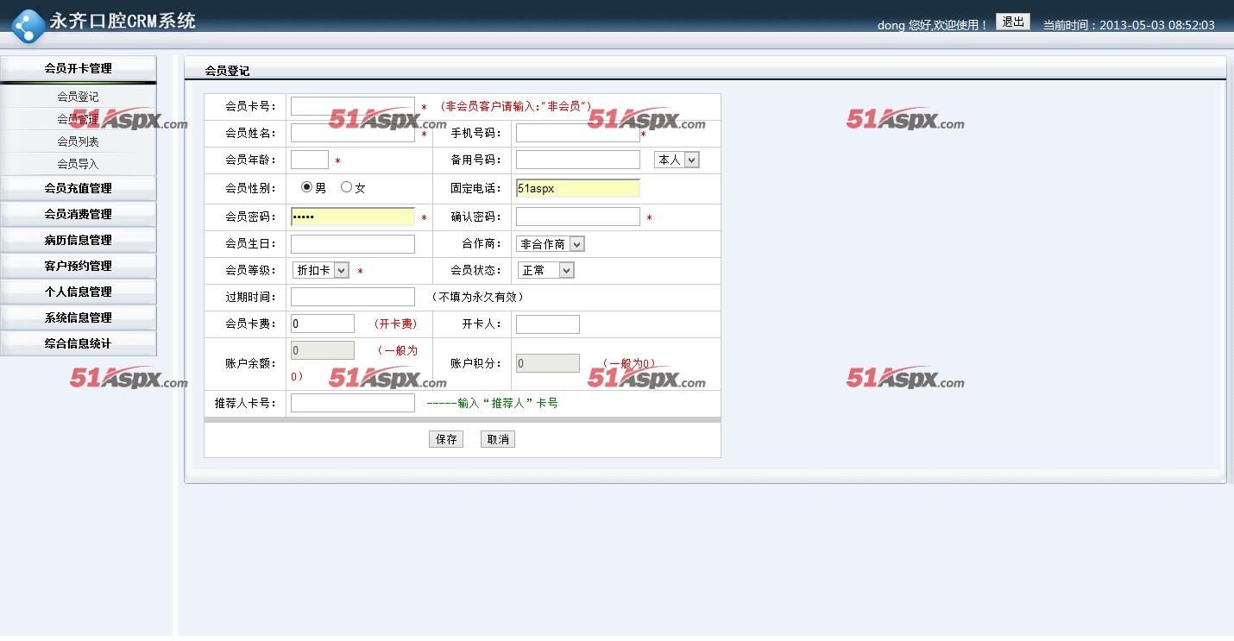Focus the 确认密码 input field
The height and width of the screenshot is (641, 1234).
click(x=578, y=217)
